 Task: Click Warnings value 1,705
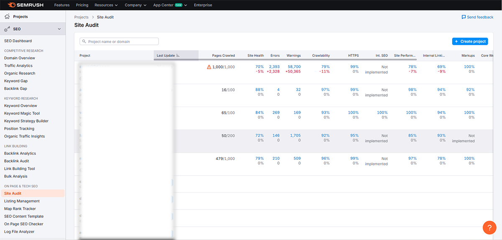(x=295, y=135)
